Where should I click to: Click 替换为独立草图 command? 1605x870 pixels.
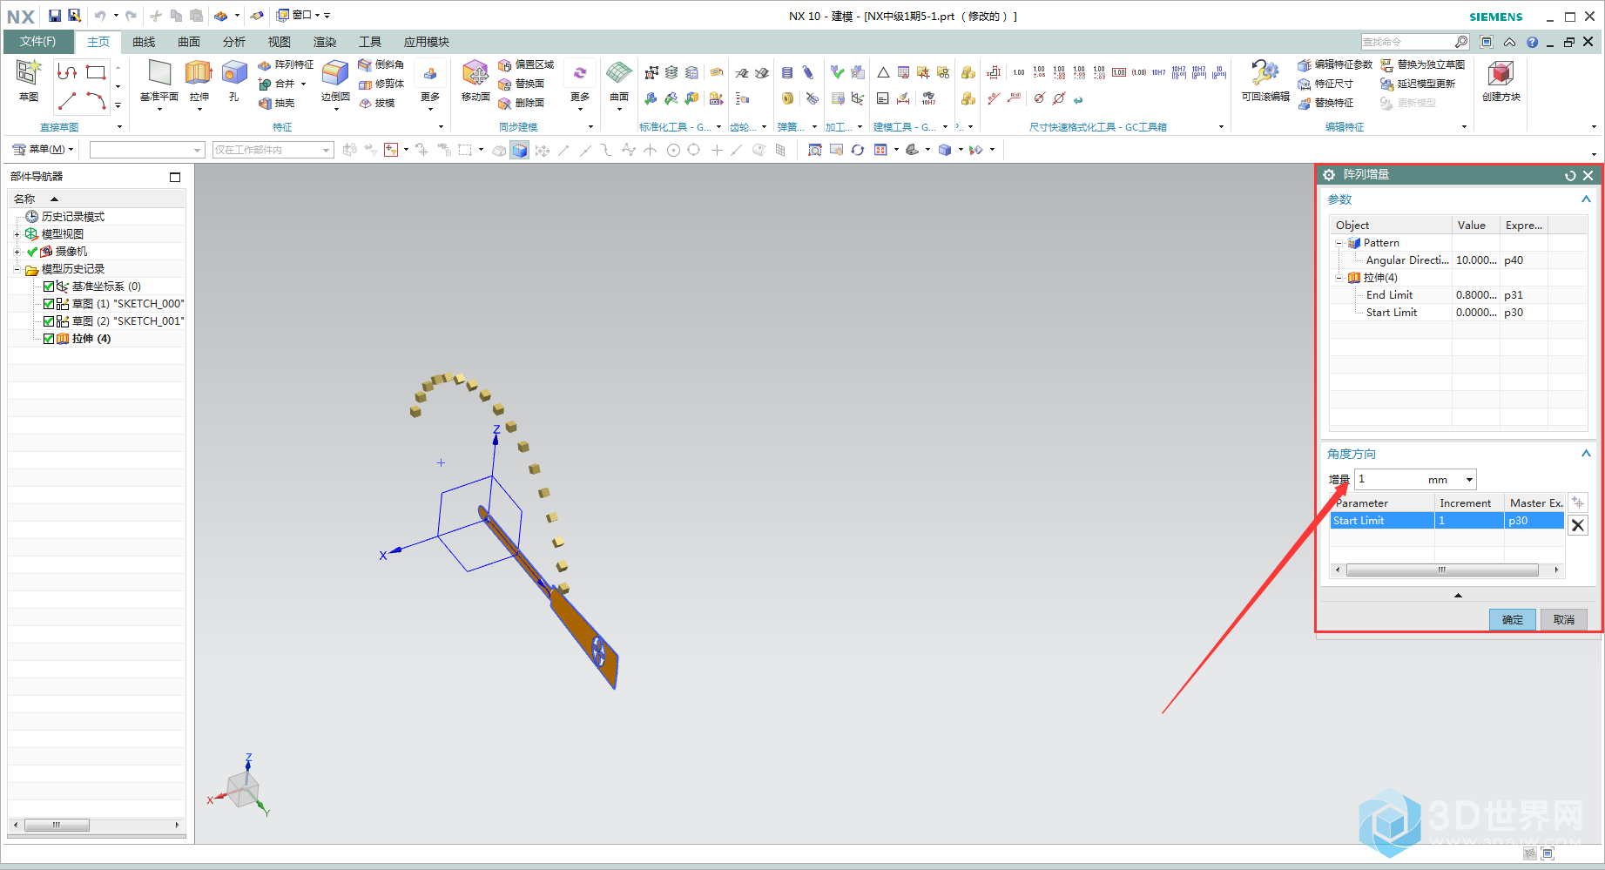coord(1422,64)
